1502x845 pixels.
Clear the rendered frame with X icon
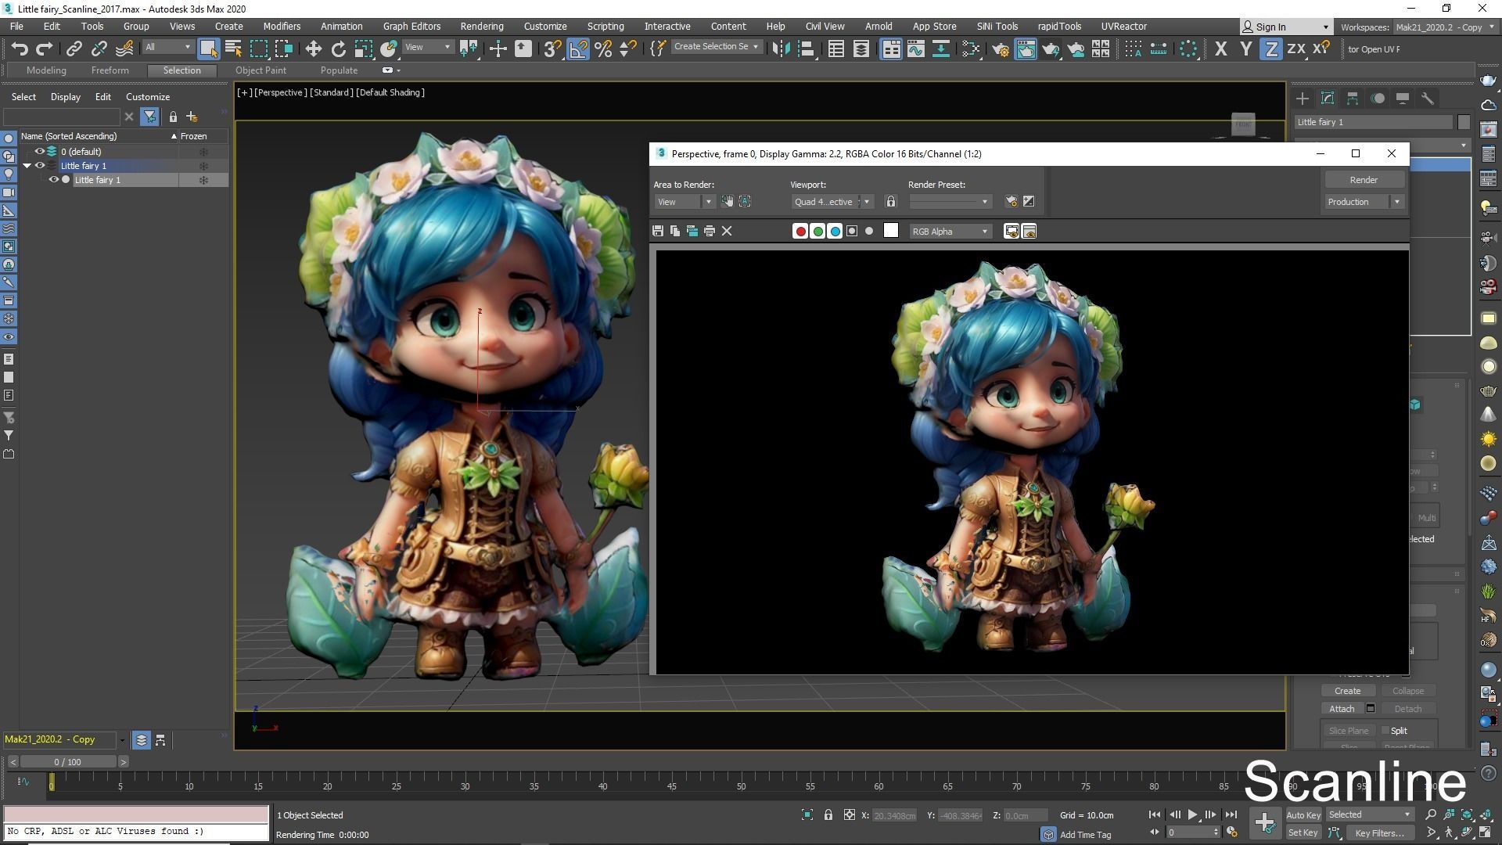727,232
